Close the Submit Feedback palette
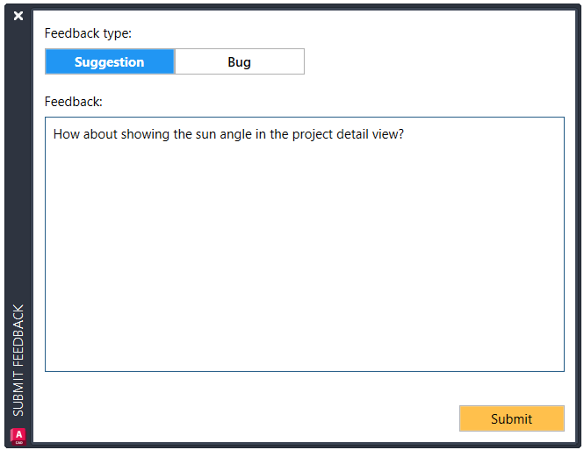The width and height of the screenshot is (584, 450). click(18, 16)
